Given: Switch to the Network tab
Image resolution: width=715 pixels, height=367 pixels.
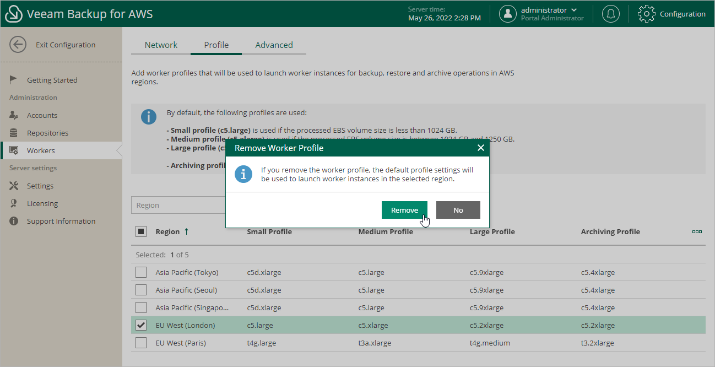Looking at the screenshot, I should tap(161, 45).
